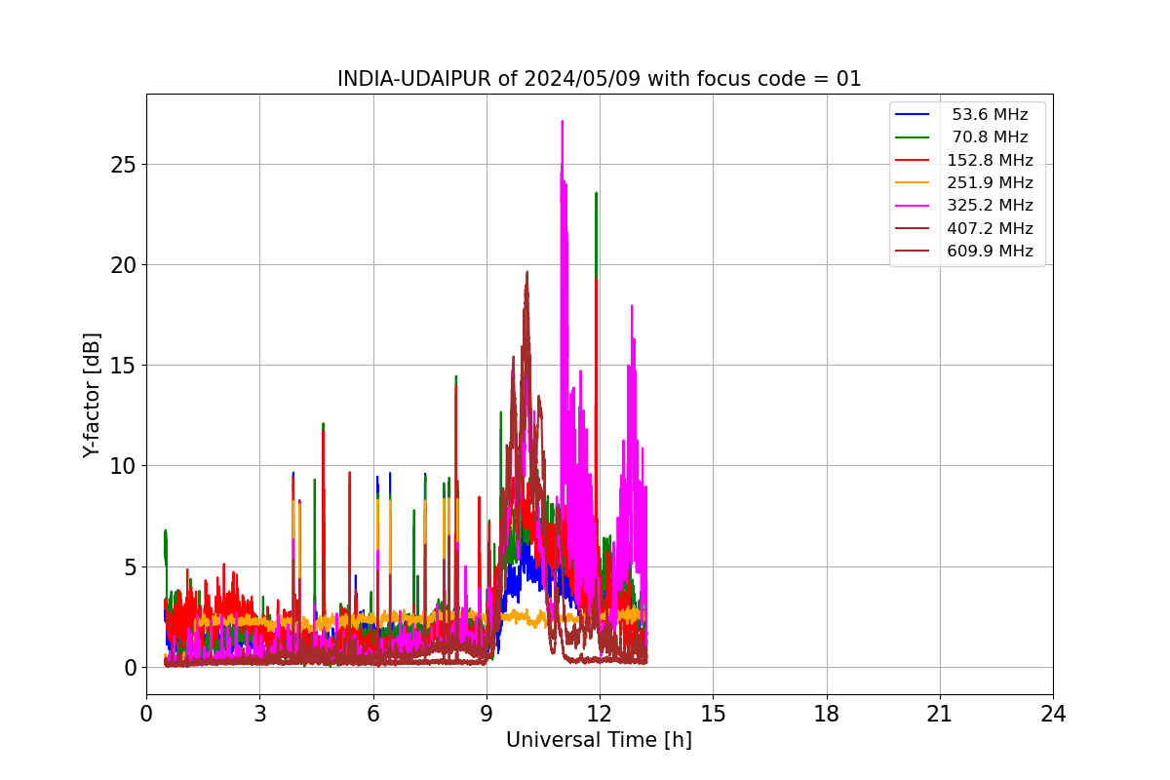The image size is (1170, 780).
Task: Click the green line sample beside 70.8 MHz
Action: point(913,137)
